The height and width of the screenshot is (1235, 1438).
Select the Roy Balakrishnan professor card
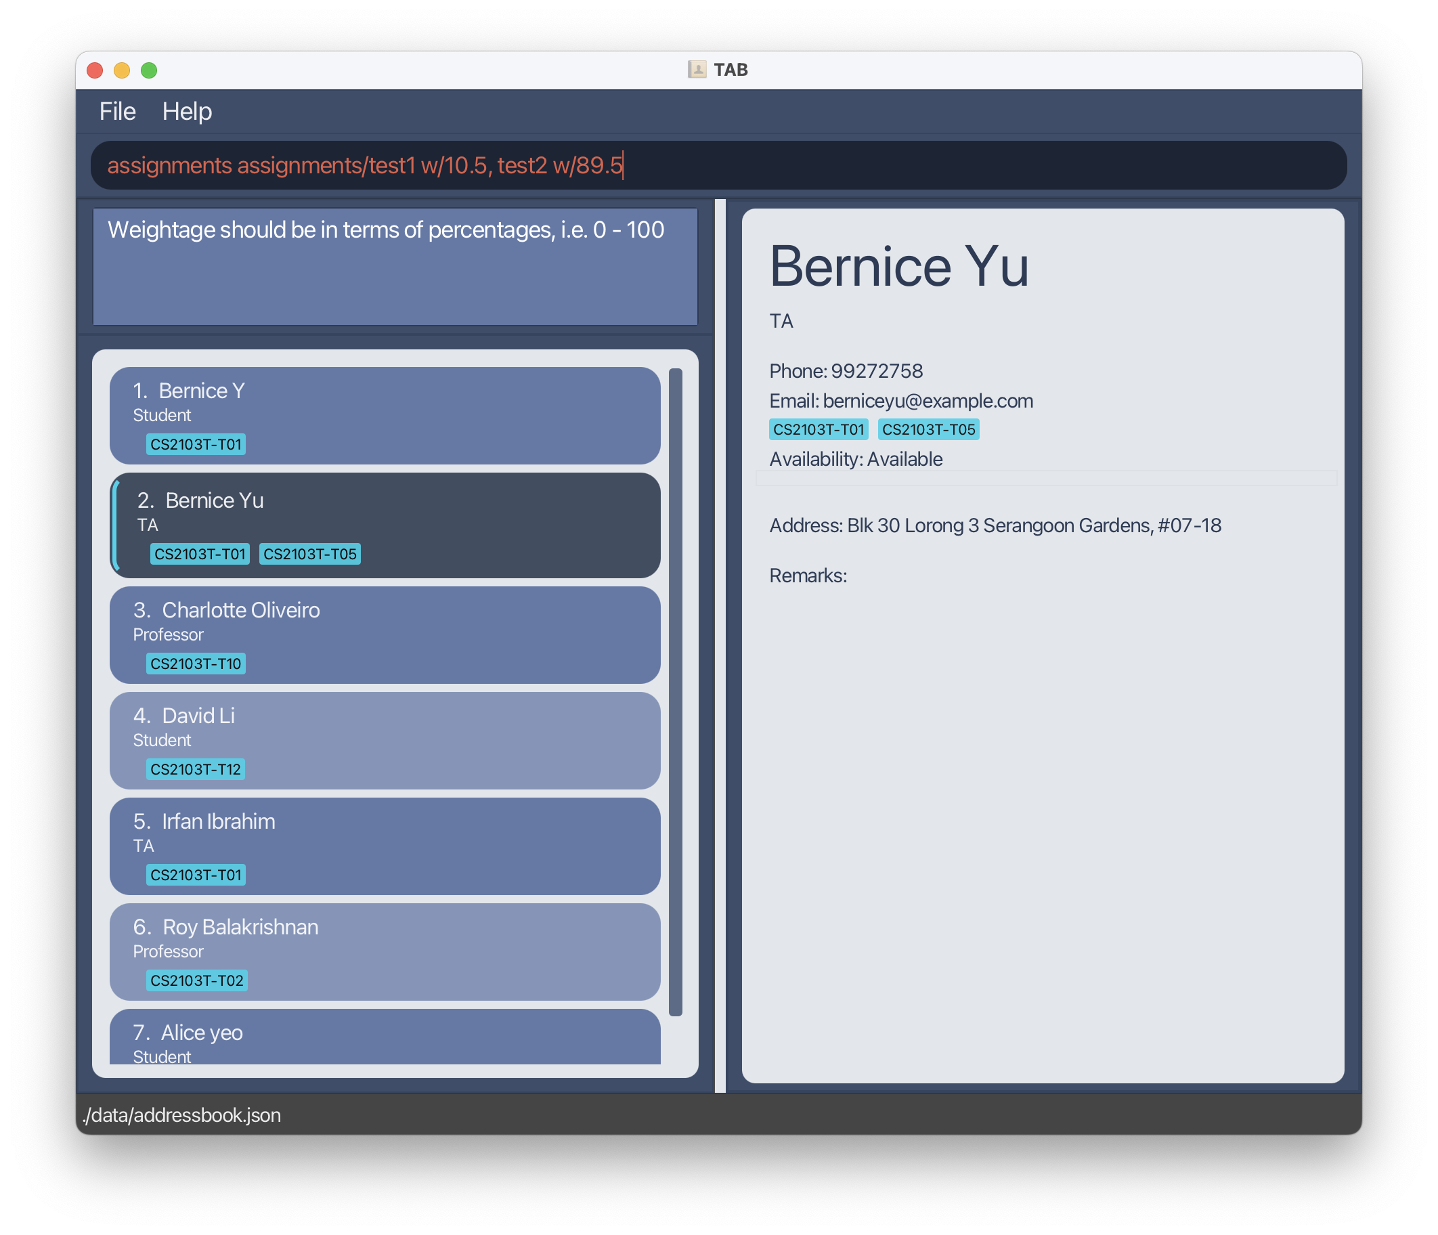click(x=385, y=951)
